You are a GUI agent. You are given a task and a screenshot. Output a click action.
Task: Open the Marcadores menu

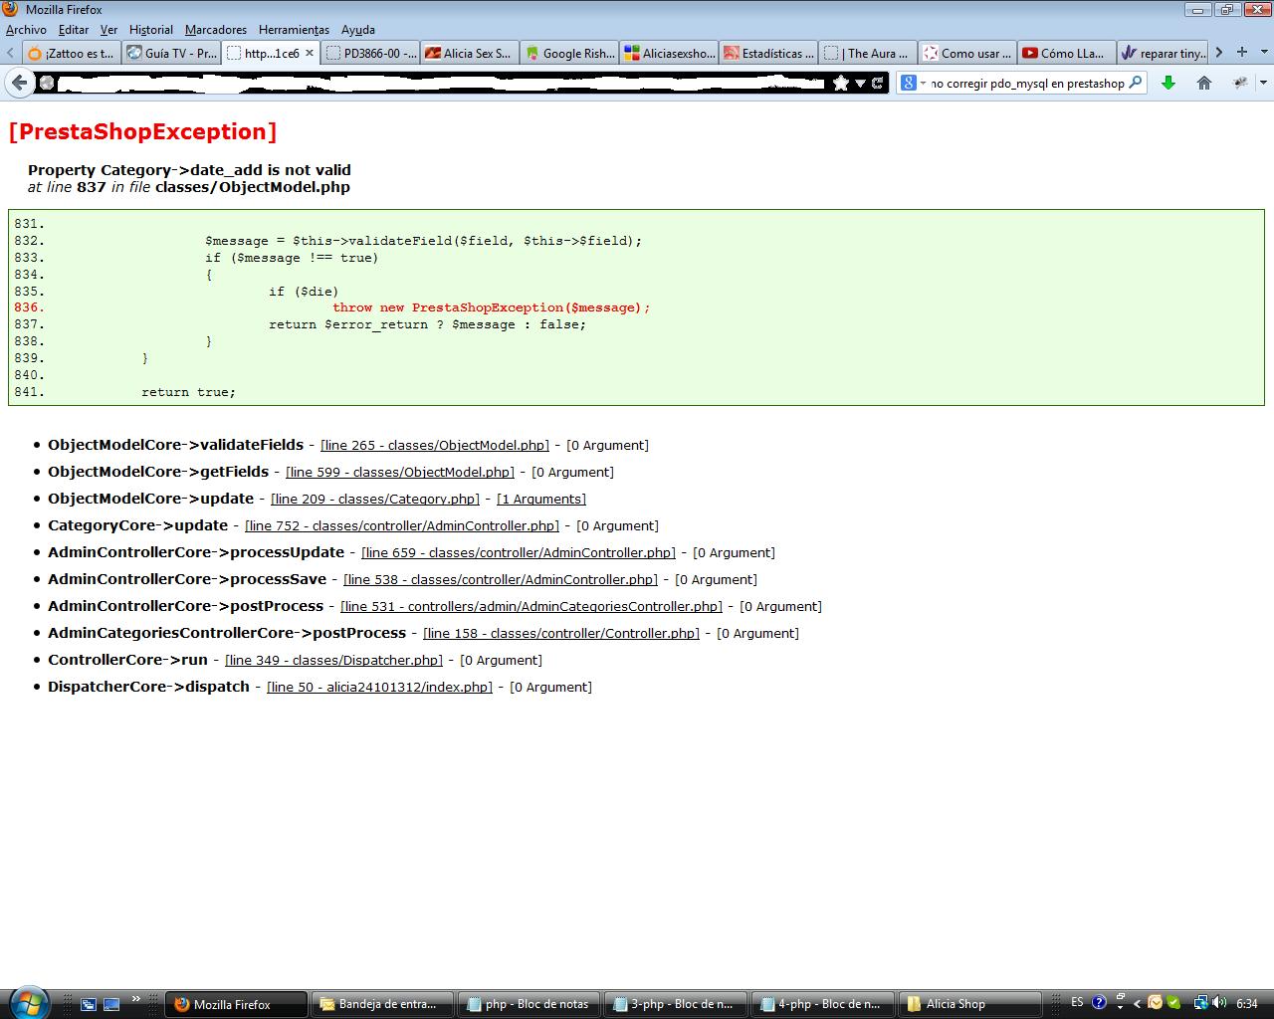[216, 30]
